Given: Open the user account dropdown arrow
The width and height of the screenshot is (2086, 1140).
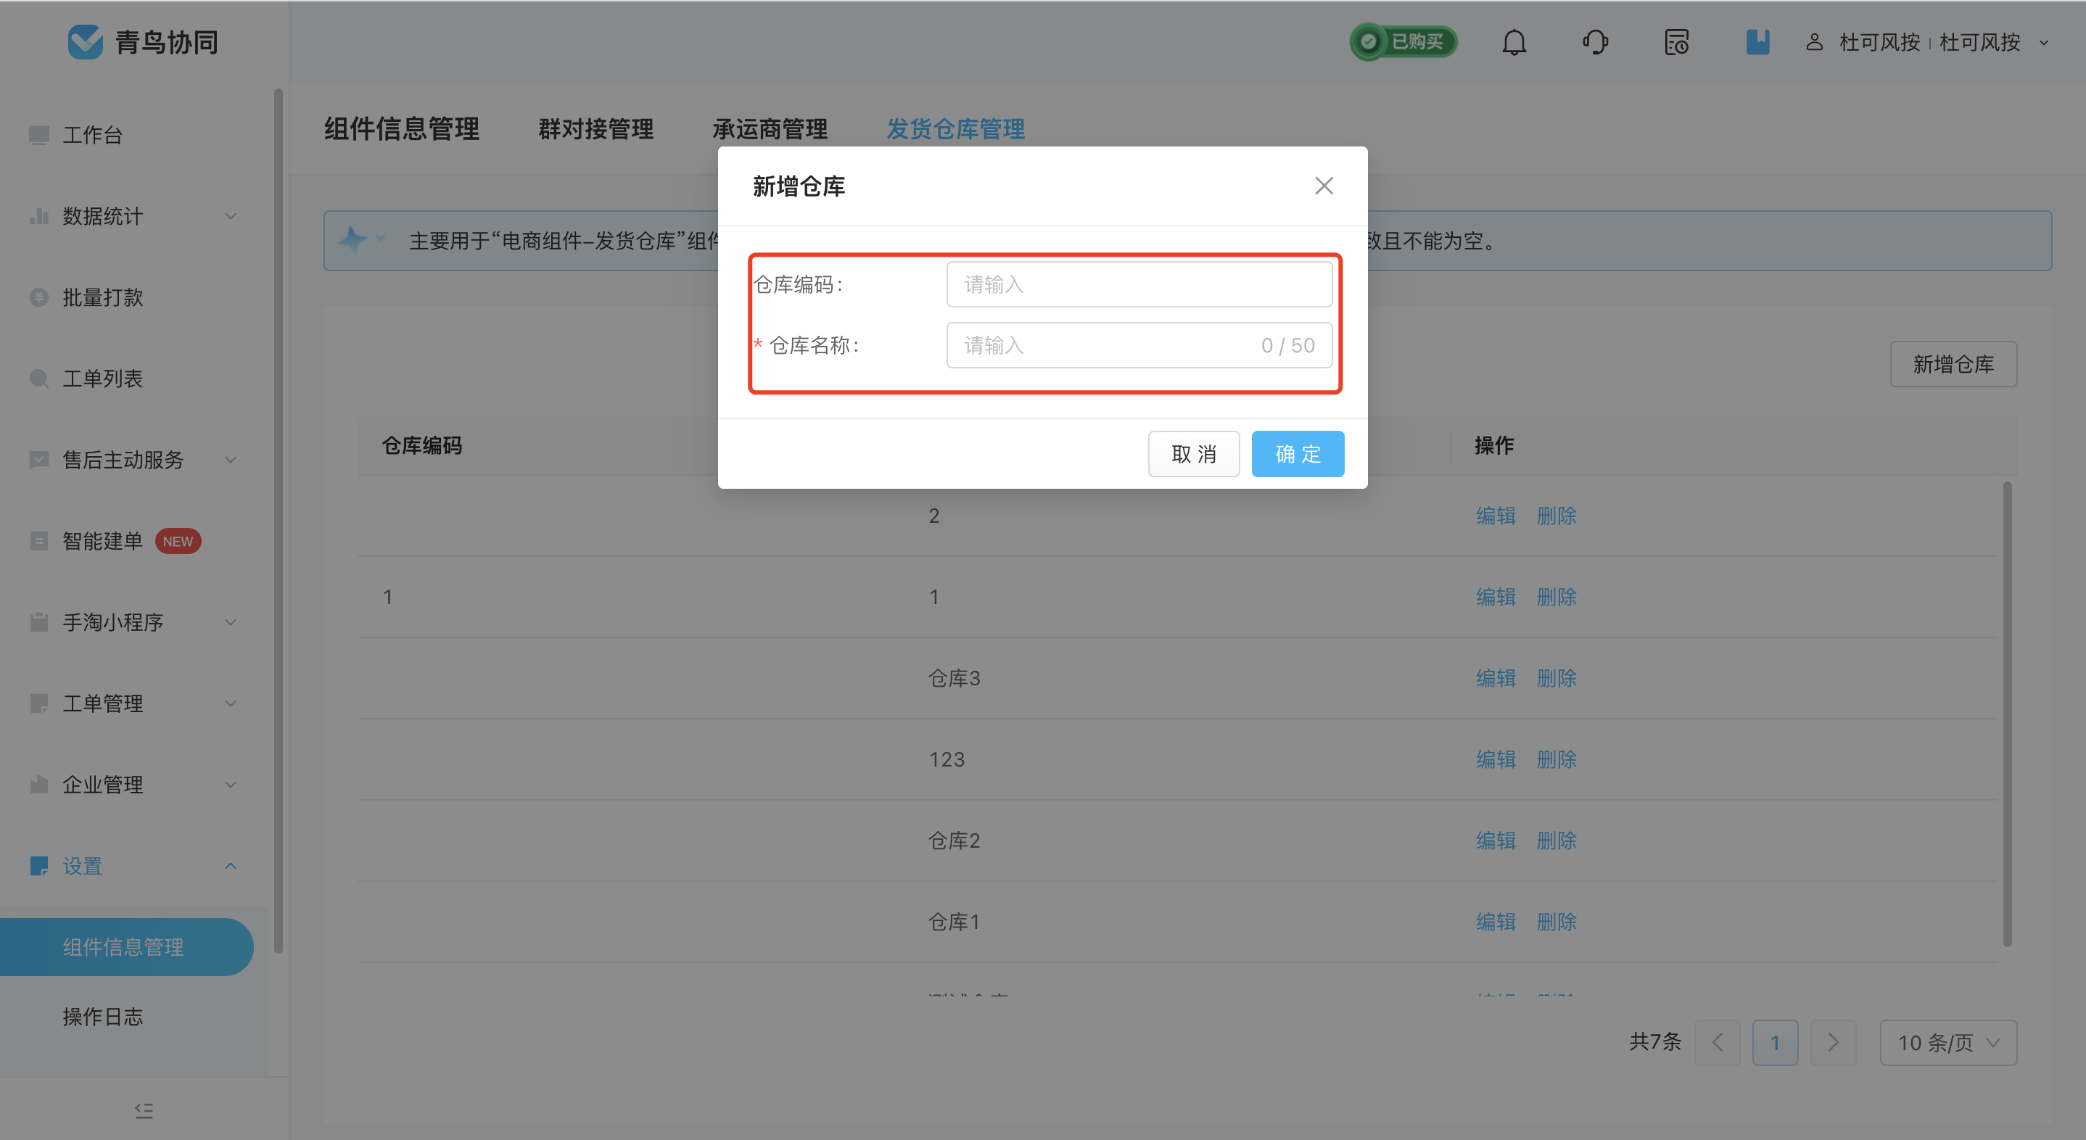Looking at the screenshot, I should coord(2044,43).
